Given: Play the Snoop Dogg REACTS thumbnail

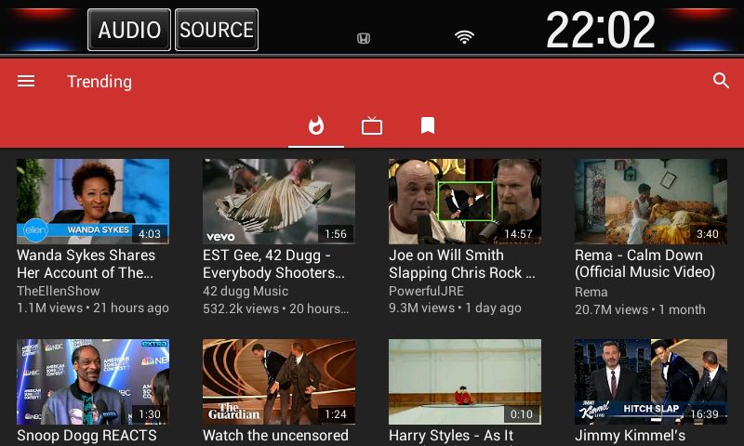Looking at the screenshot, I should coord(93,382).
